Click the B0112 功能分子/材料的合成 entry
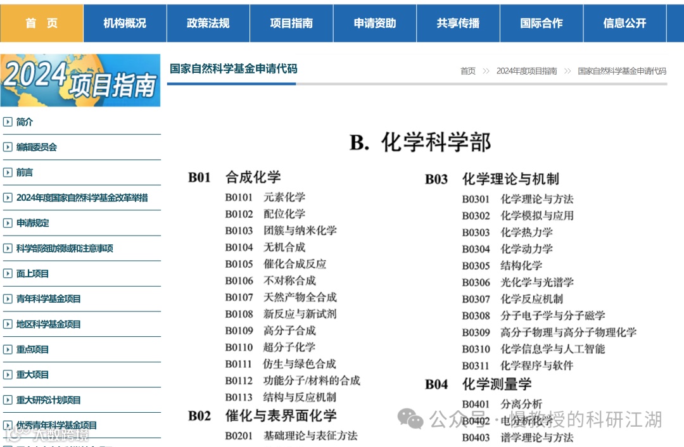Screen dimensions: 684x447 293,381
